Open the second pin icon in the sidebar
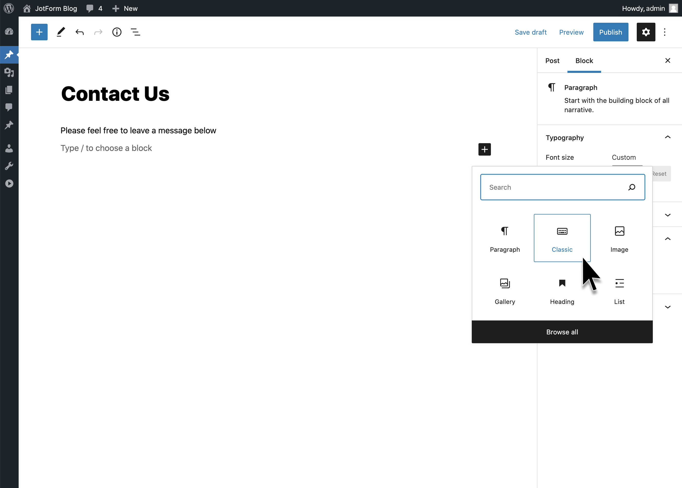 coord(9,125)
